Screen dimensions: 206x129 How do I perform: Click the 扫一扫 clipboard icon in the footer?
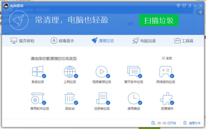click(x=153, y=123)
